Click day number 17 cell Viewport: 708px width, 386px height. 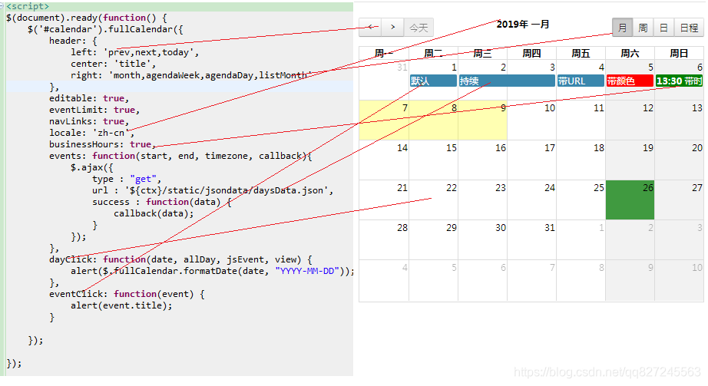pyautogui.click(x=531, y=160)
